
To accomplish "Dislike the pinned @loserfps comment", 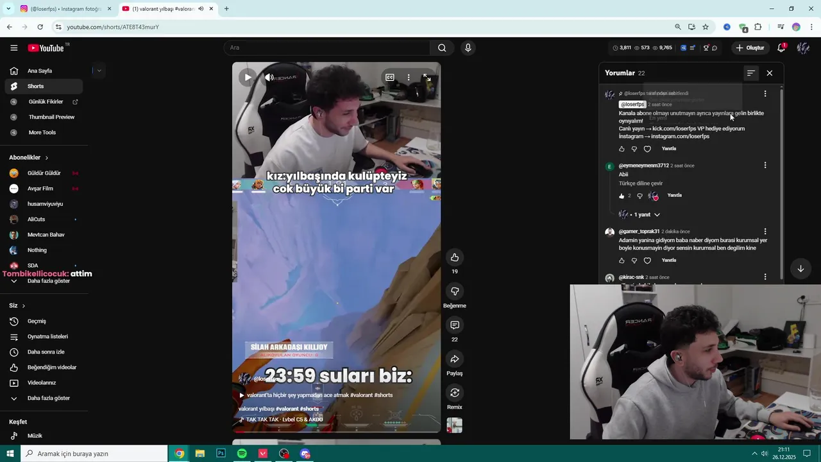I will (634, 149).
